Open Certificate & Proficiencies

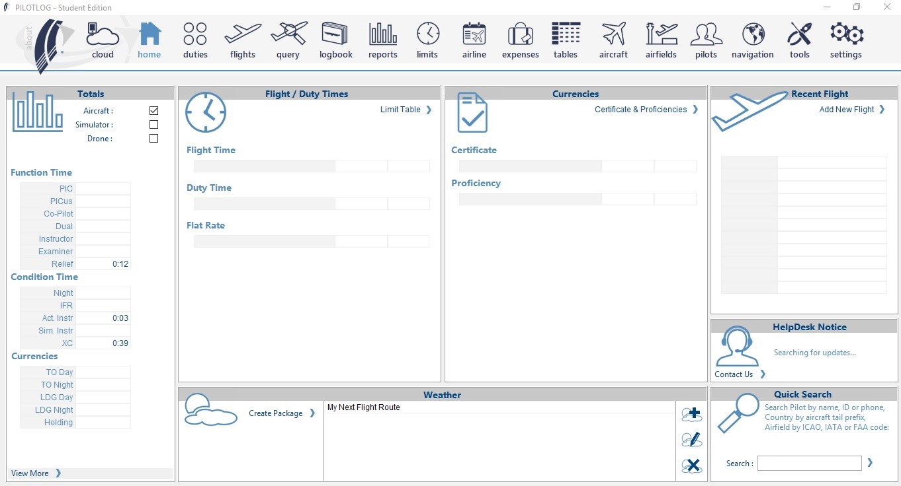(x=641, y=109)
